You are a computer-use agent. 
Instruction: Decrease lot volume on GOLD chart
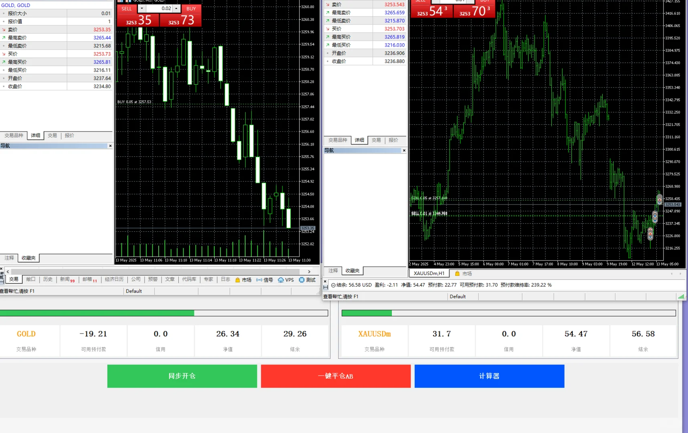coord(142,8)
